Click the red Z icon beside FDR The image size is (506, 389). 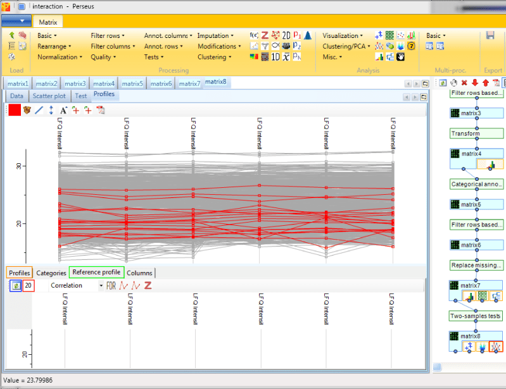(148, 285)
